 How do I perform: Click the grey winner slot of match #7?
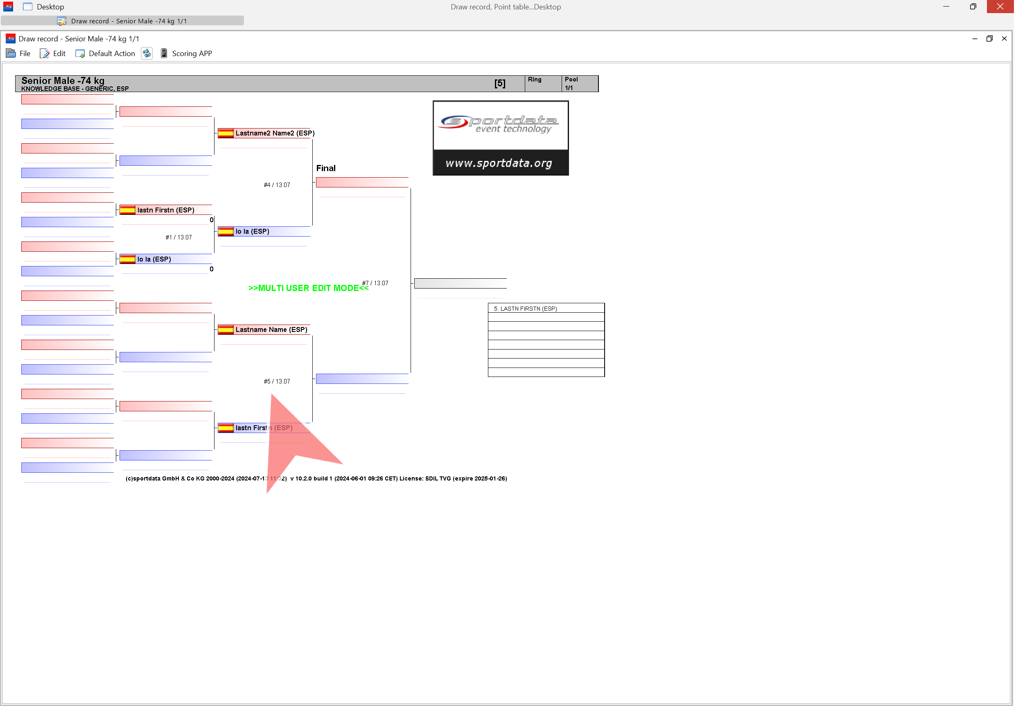pyautogui.click(x=460, y=284)
